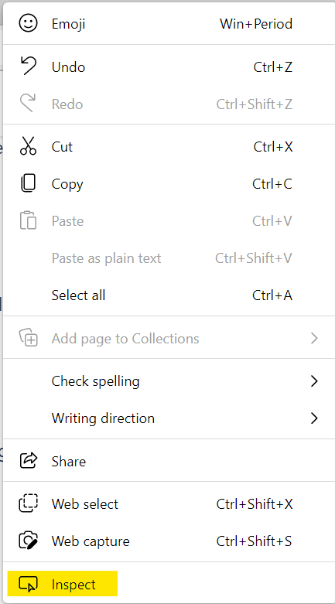Viewport: 335px width, 604px height.
Task: Open the Add page to Collections chevron
Action: click(x=315, y=339)
